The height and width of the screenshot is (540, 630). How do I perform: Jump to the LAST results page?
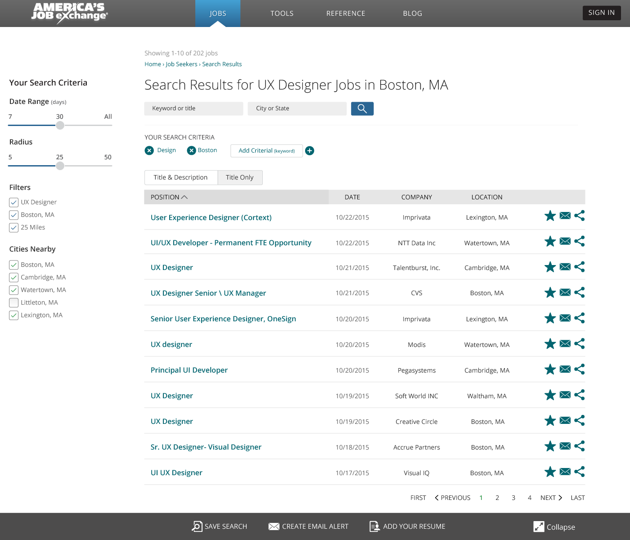coord(578,498)
